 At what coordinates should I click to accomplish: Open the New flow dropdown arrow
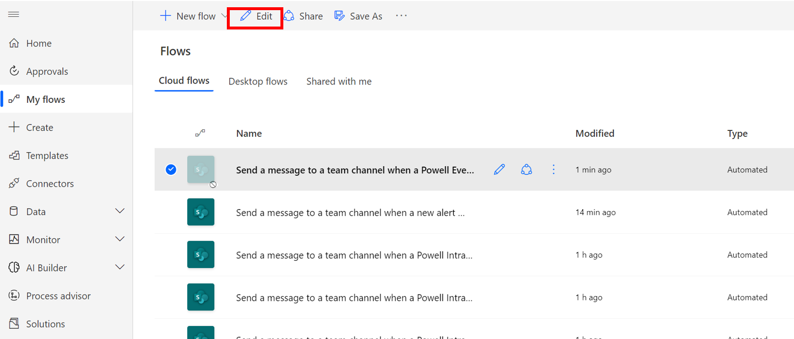[224, 16]
